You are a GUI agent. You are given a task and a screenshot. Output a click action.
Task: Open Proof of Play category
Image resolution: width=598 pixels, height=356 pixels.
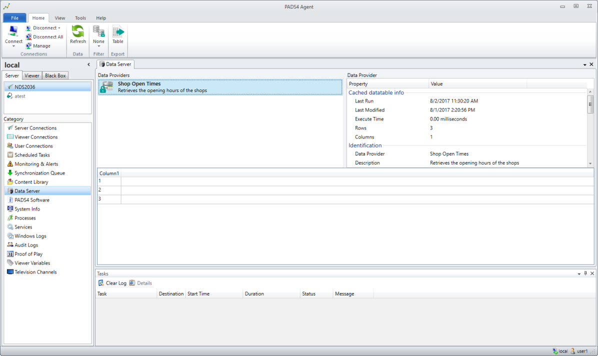pos(28,254)
